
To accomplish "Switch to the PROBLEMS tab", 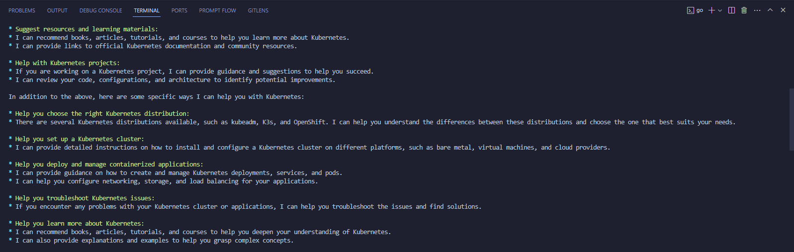I will (22, 10).
